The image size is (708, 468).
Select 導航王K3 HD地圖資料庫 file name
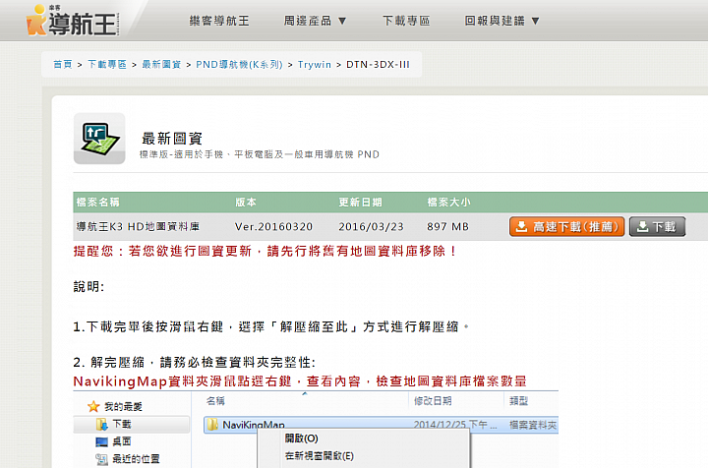coord(138,226)
